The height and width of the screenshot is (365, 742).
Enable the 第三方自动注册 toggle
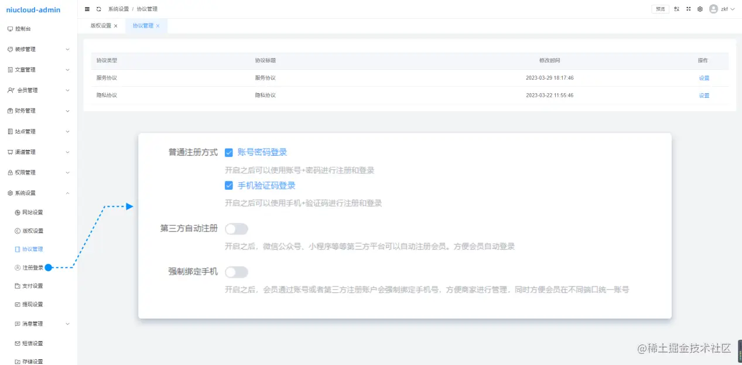[x=237, y=228]
